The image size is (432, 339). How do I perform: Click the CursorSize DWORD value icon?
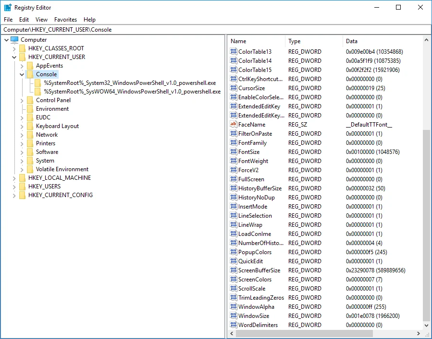[234, 88]
